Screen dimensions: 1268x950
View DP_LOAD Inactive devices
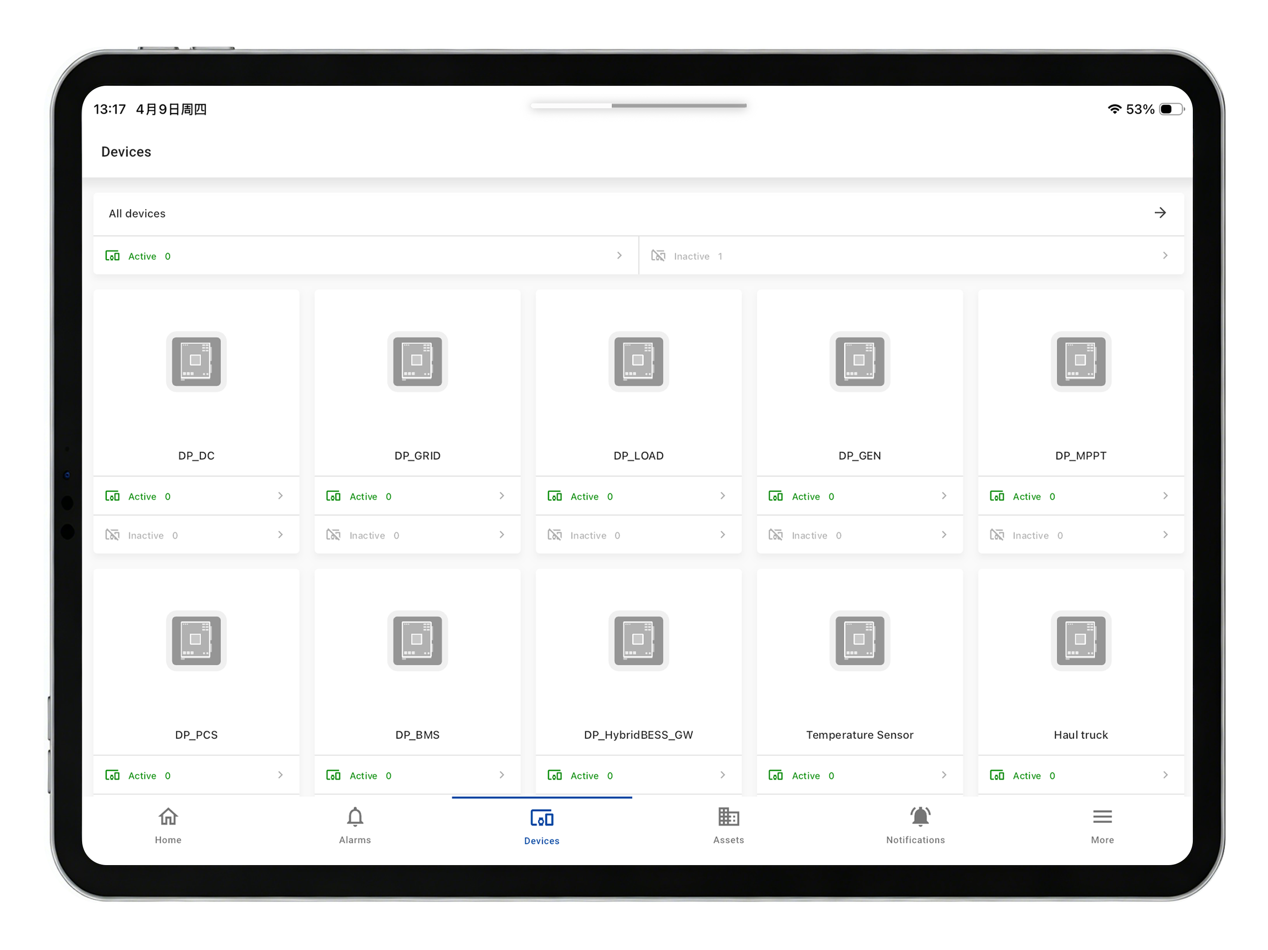coord(639,535)
